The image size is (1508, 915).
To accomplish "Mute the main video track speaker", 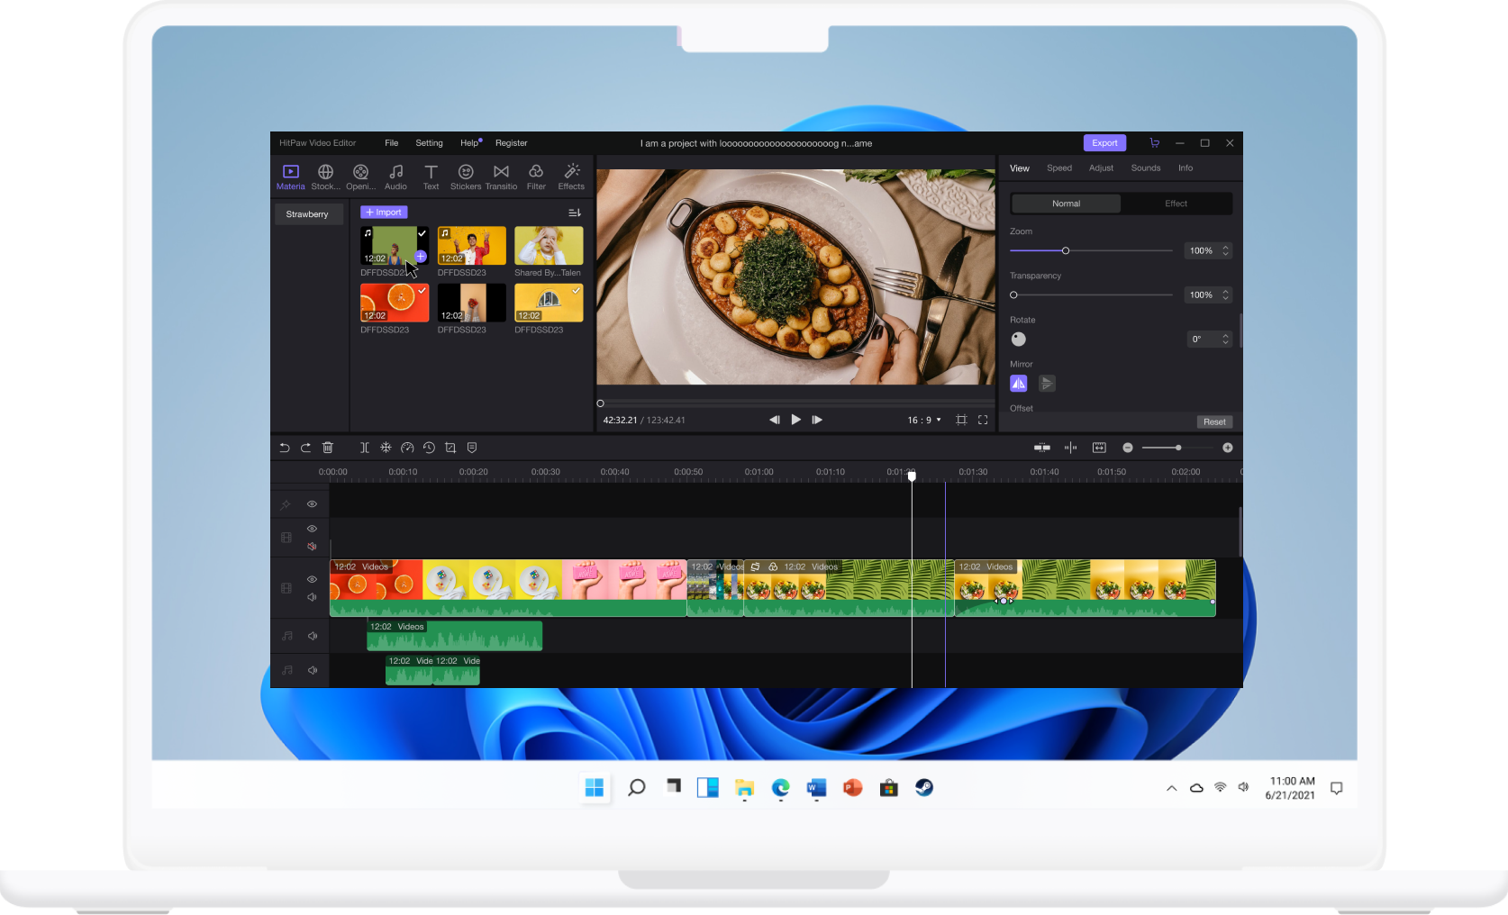I will (312, 597).
